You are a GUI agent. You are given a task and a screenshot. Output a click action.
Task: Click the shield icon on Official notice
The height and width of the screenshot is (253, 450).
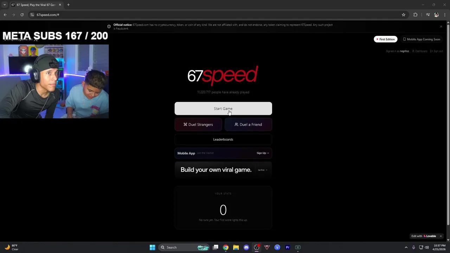coord(109,26)
